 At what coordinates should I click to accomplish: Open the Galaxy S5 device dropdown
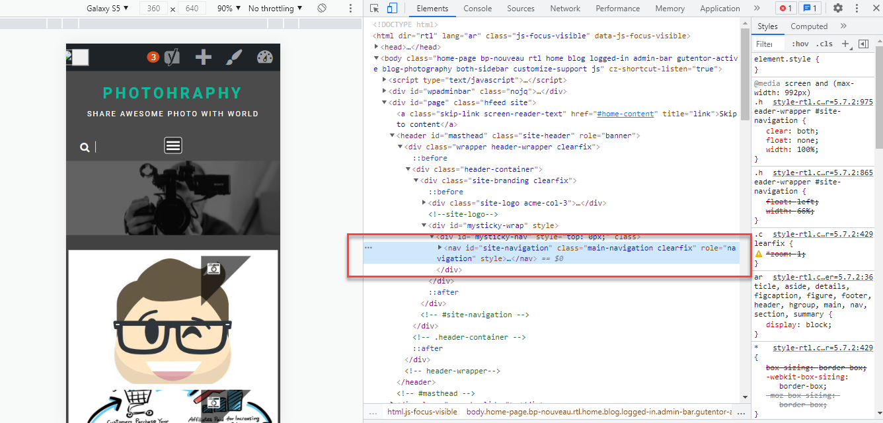[107, 9]
